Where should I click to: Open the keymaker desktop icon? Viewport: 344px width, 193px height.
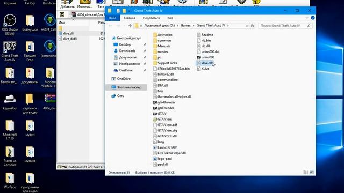(10, 102)
